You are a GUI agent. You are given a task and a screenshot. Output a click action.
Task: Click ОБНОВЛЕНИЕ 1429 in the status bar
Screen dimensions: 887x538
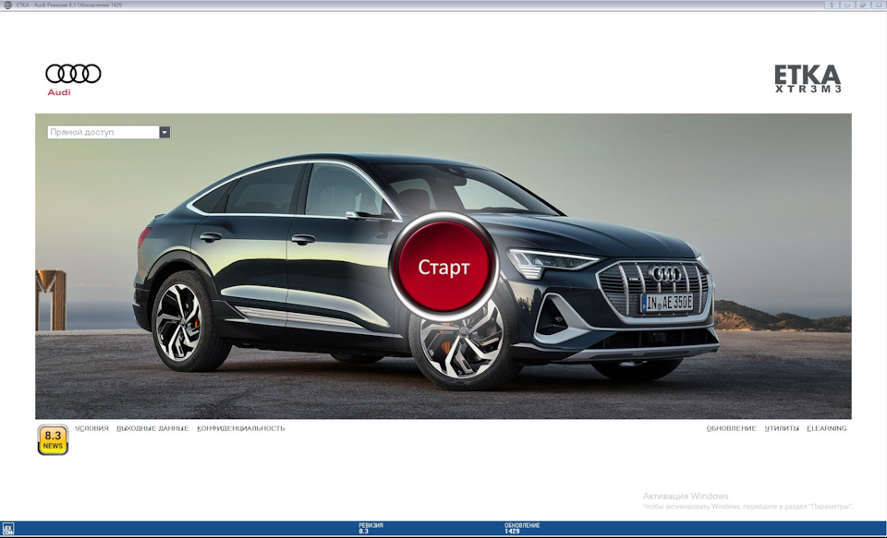coord(521,529)
